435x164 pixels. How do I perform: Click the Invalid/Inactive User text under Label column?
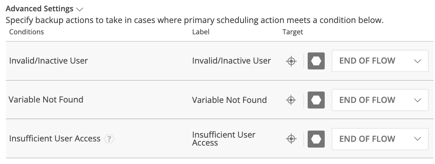pyautogui.click(x=231, y=61)
